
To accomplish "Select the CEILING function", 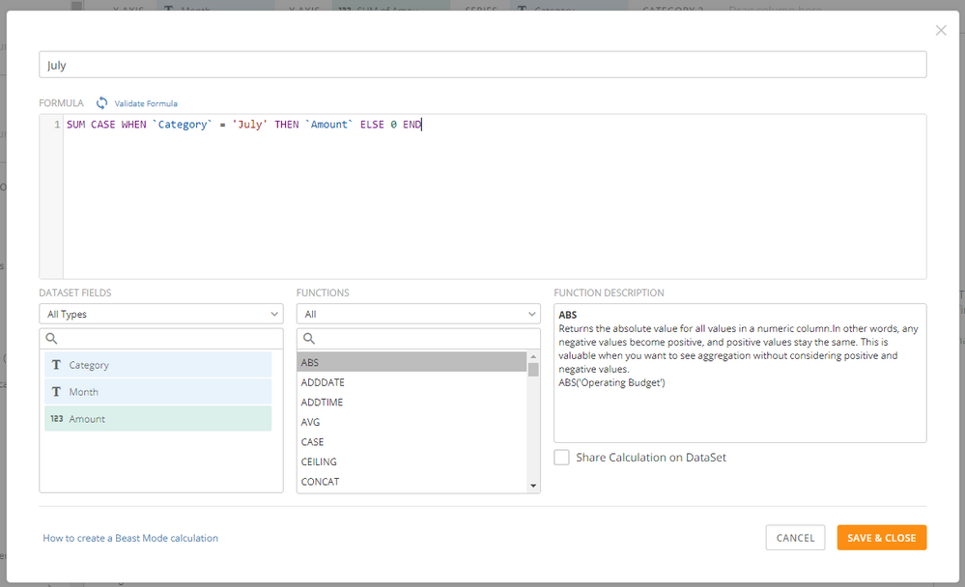I will click(412, 461).
